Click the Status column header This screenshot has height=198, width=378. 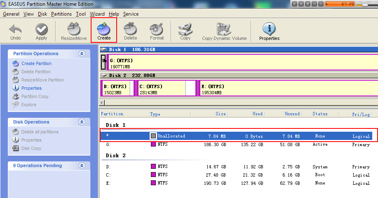(320, 114)
